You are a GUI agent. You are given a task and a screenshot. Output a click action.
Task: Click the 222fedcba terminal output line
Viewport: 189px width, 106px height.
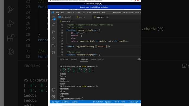click(64, 89)
